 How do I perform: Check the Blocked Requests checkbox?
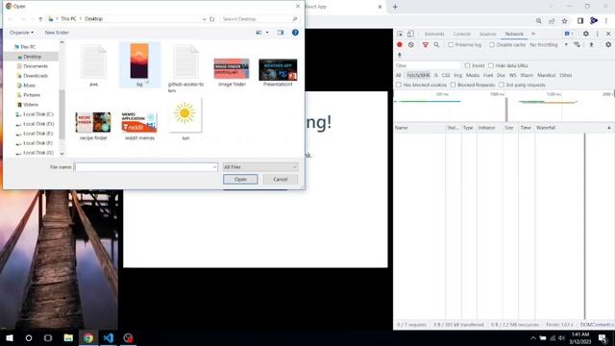(x=453, y=85)
